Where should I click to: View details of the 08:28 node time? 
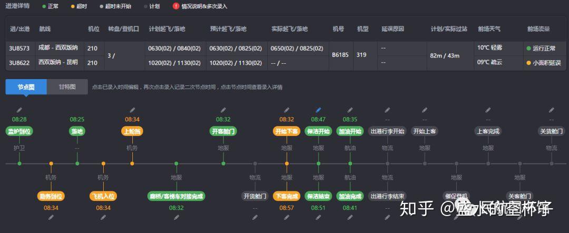tap(19, 120)
